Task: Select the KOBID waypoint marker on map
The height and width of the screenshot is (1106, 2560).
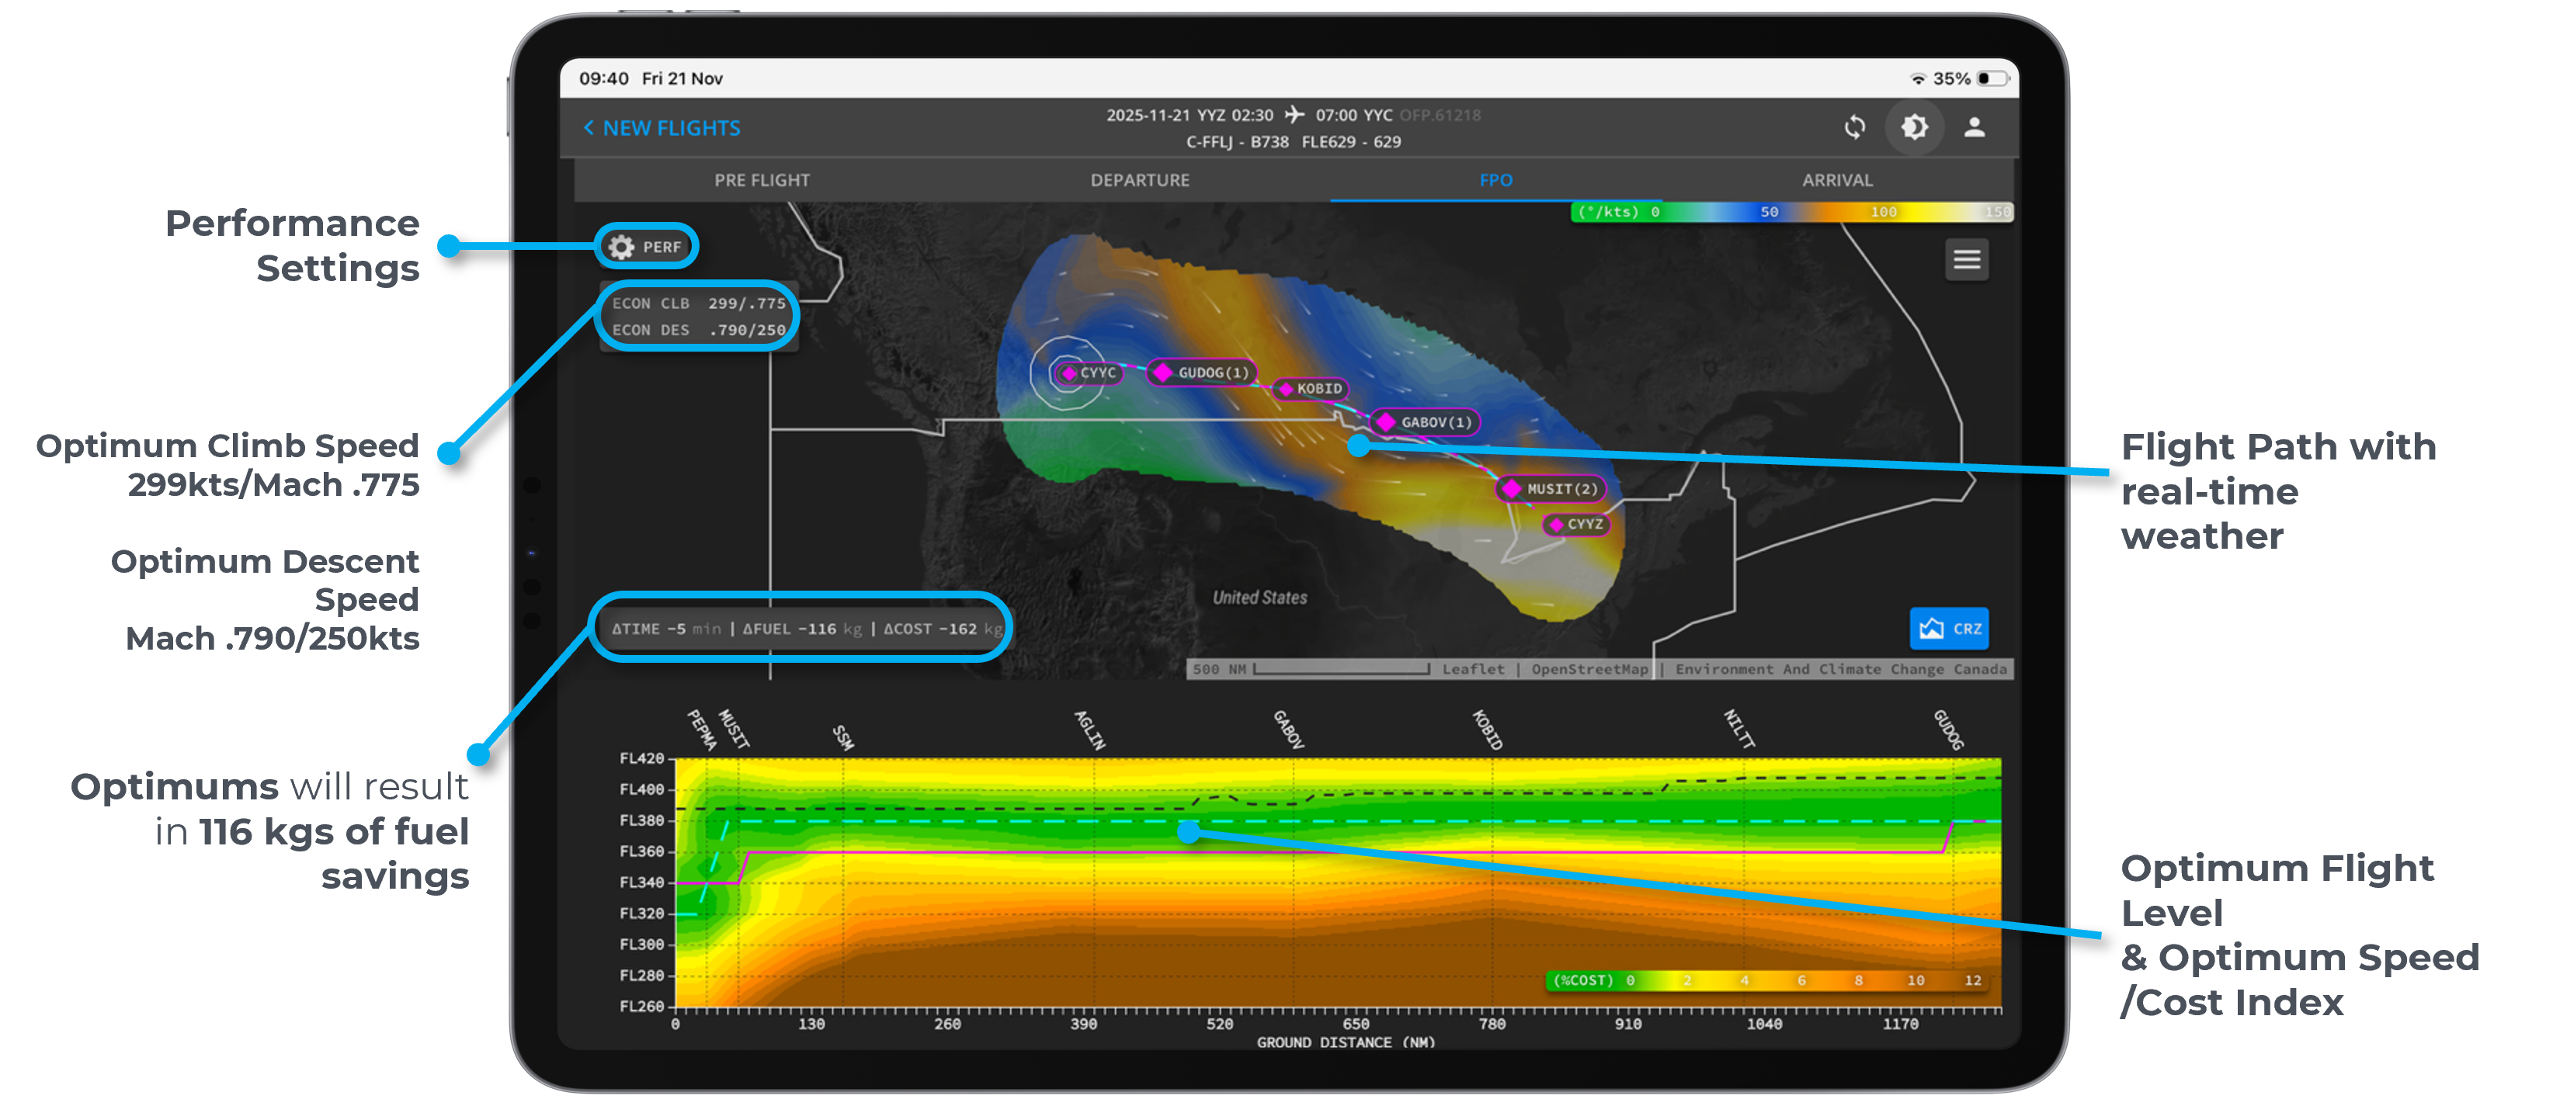Action: (1311, 389)
